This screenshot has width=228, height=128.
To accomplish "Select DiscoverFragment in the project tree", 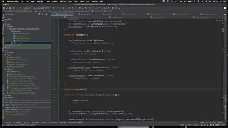I will point(22,34).
